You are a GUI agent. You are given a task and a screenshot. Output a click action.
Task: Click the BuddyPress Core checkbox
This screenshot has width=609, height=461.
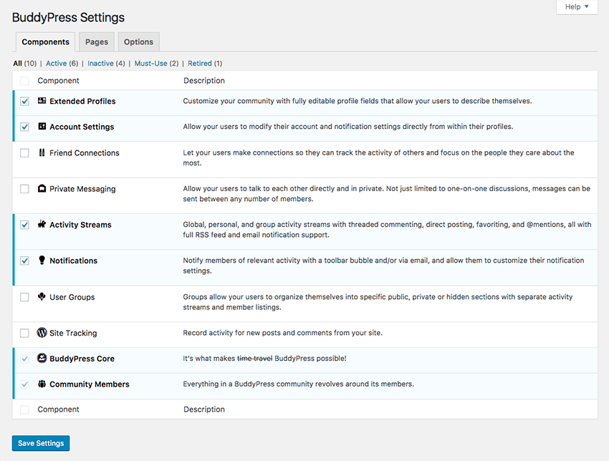click(24, 359)
